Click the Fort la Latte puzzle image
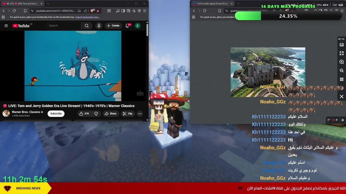 268,72
